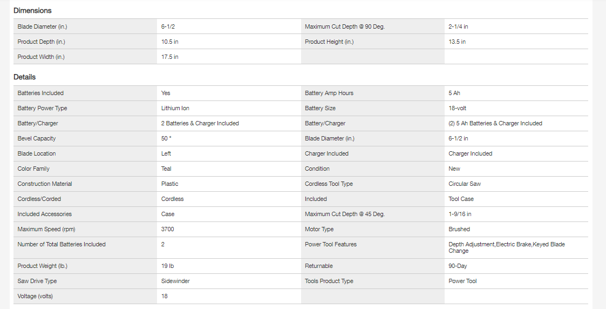Click the Product Height 13.5 in value

pyautogui.click(x=457, y=42)
